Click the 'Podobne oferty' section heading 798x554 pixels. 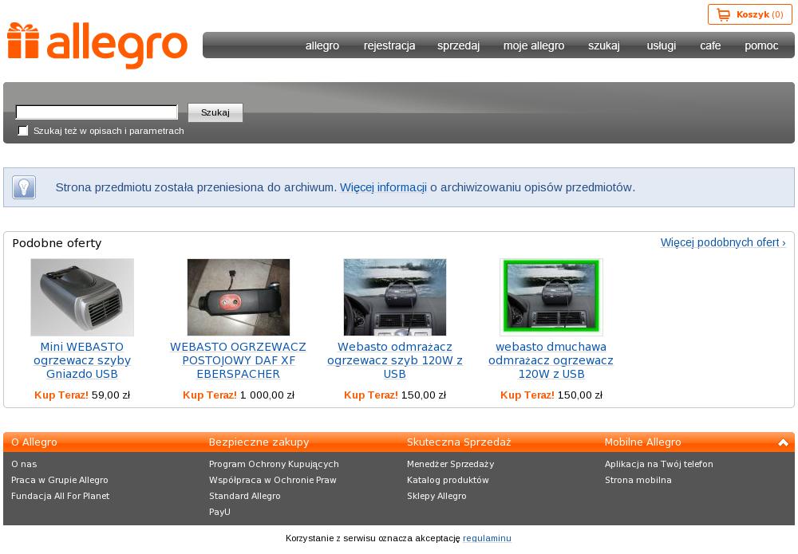click(57, 243)
